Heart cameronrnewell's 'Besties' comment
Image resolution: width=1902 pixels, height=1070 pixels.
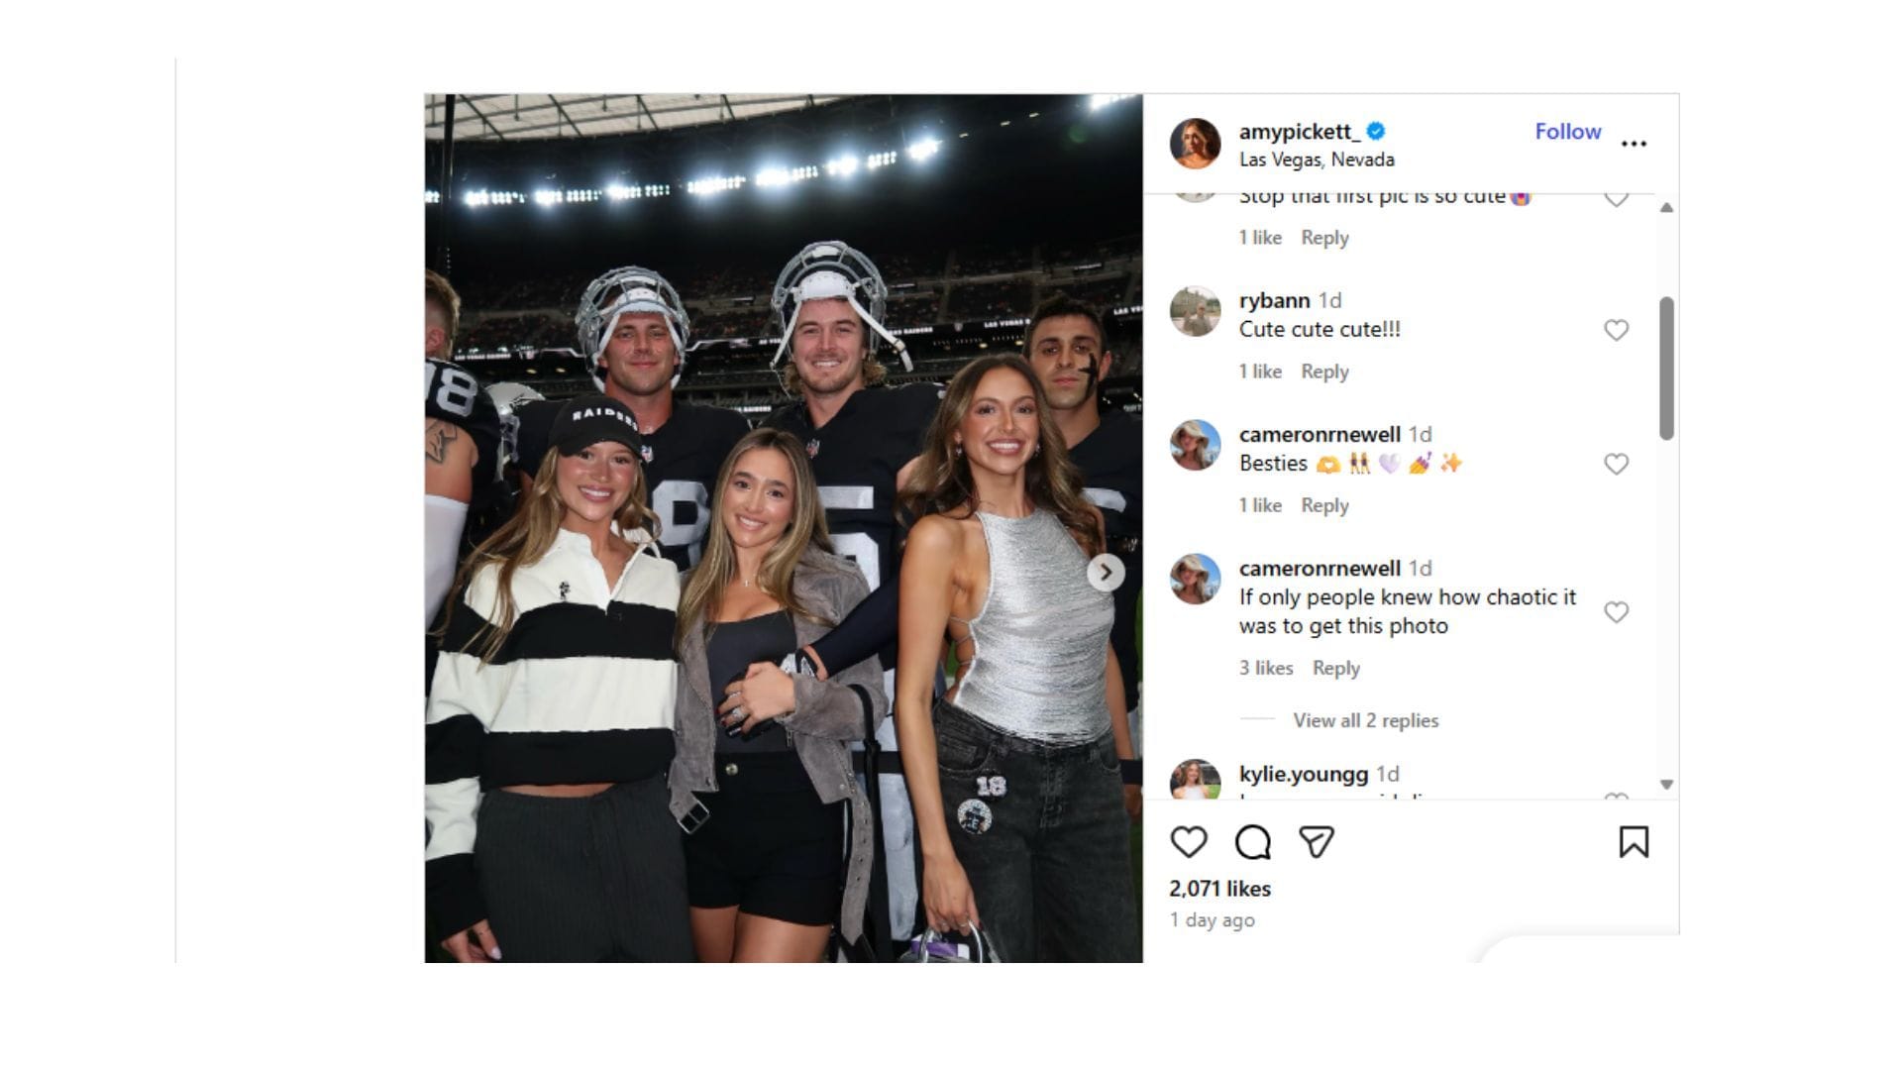coord(1616,463)
